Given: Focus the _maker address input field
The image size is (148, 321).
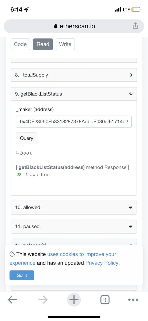Looking at the screenshot, I should click(74, 122).
